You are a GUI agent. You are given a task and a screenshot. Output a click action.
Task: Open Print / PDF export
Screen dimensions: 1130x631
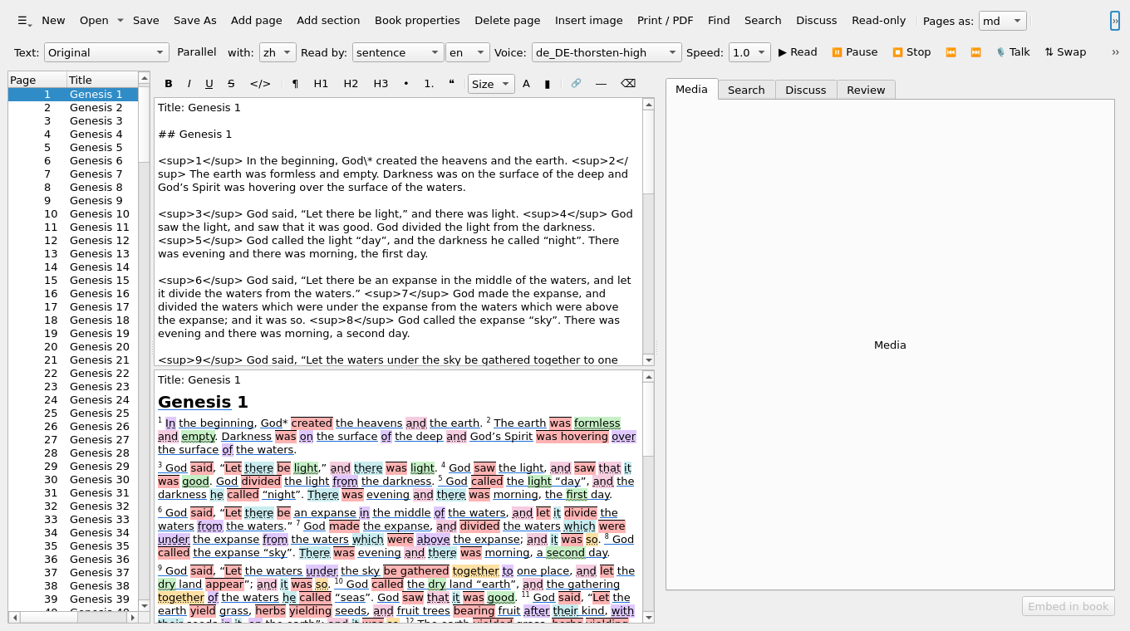[x=665, y=20]
